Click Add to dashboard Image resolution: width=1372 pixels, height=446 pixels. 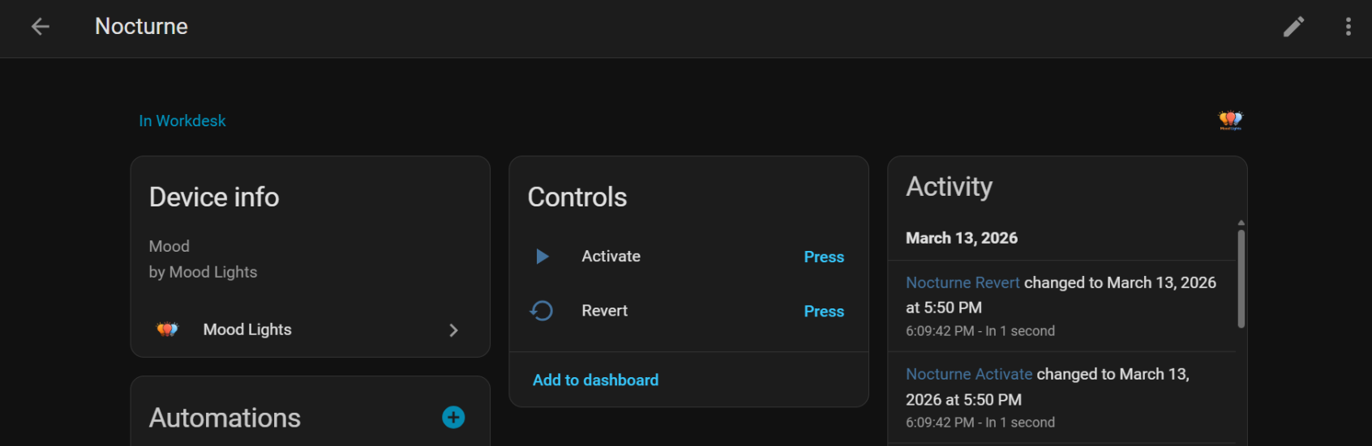click(595, 380)
